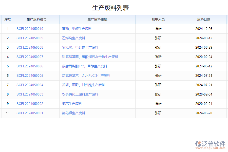Open topic 氯化钾生产废料

[x=74, y=113]
